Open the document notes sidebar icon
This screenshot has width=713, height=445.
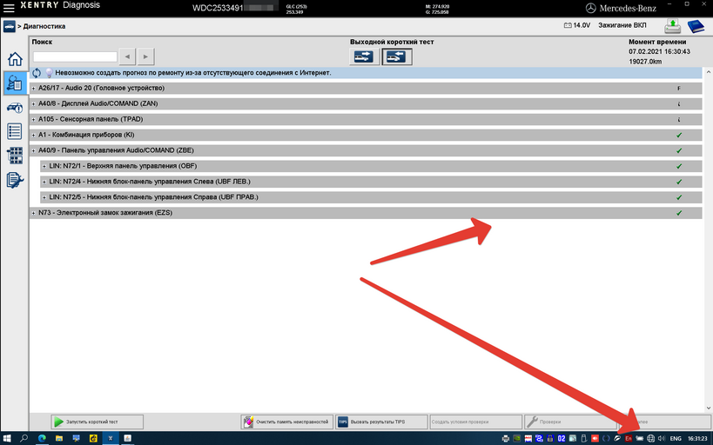click(x=15, y=180)
